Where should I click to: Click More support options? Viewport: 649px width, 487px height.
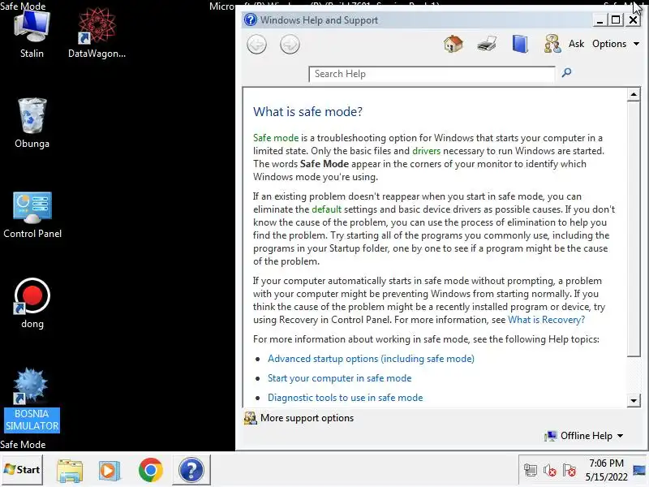click(x=307, y=418)
